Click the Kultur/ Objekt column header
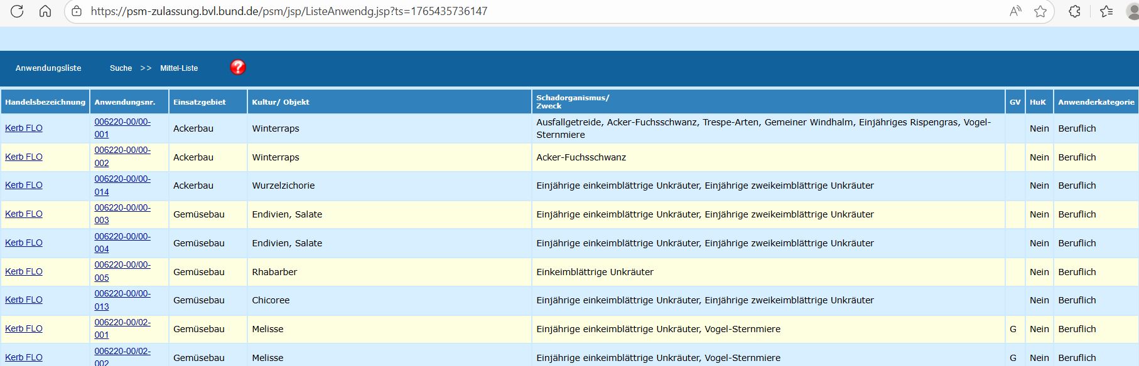This screenshot has width=1139, height=366. 389,102
